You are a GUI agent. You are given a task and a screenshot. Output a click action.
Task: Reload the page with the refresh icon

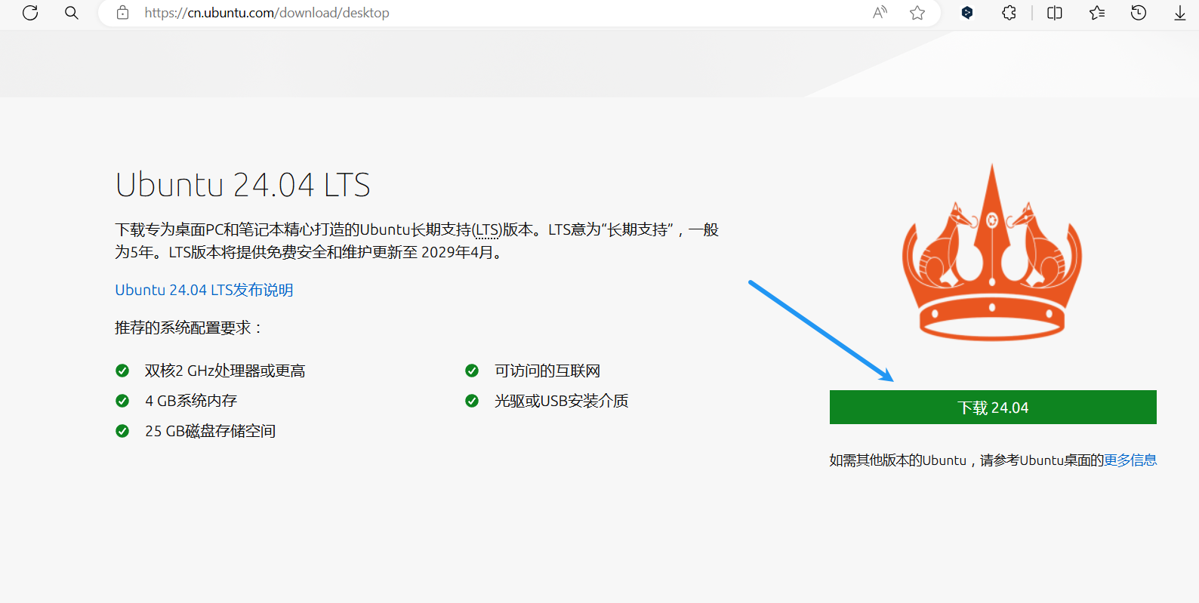point(30,13)
